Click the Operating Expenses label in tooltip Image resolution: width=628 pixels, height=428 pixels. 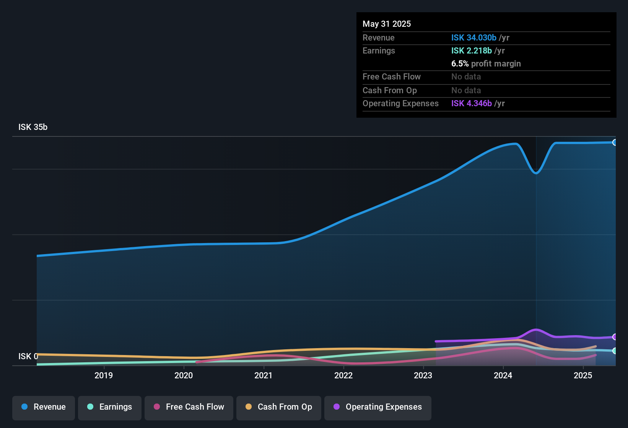(400, 103)
